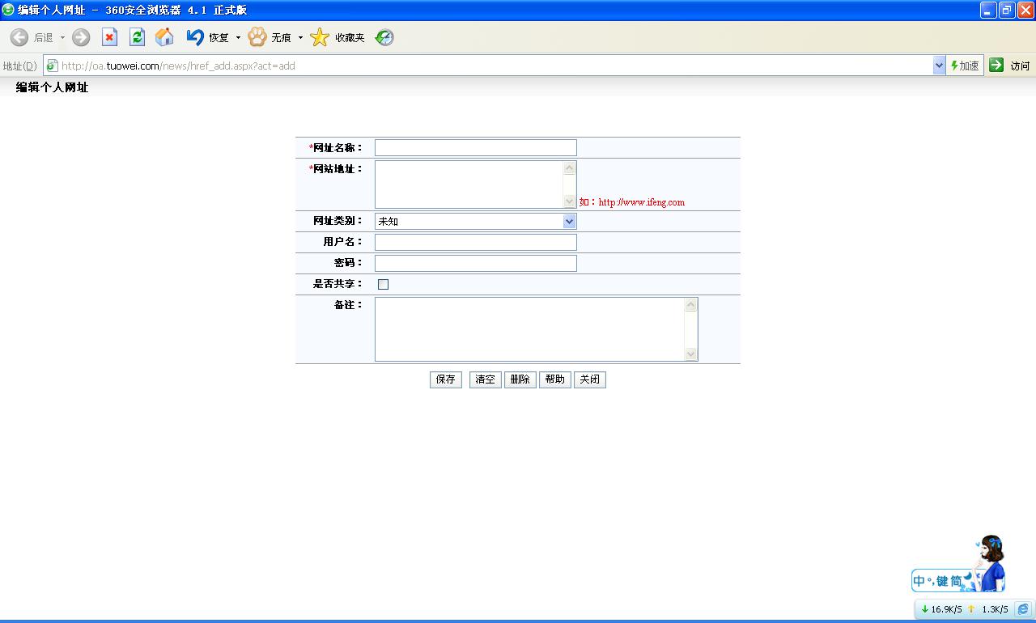Expand the 网址类别 dropdown
Image resolution: width=1036 pixels, height=623 pixels.
(569, 221)
